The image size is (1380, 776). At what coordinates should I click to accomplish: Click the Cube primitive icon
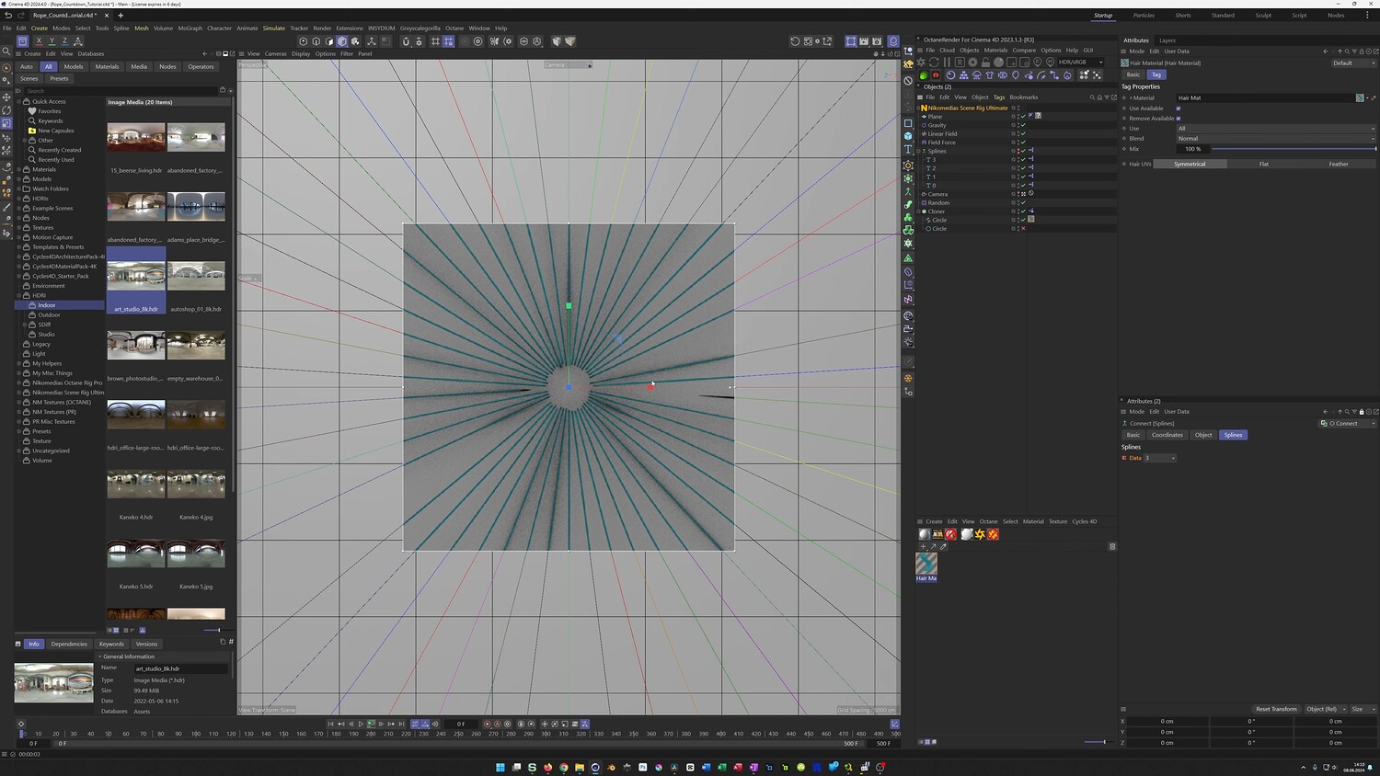click(908, 136)
